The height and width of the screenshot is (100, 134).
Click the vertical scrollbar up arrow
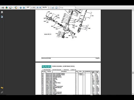click(133, 11)
